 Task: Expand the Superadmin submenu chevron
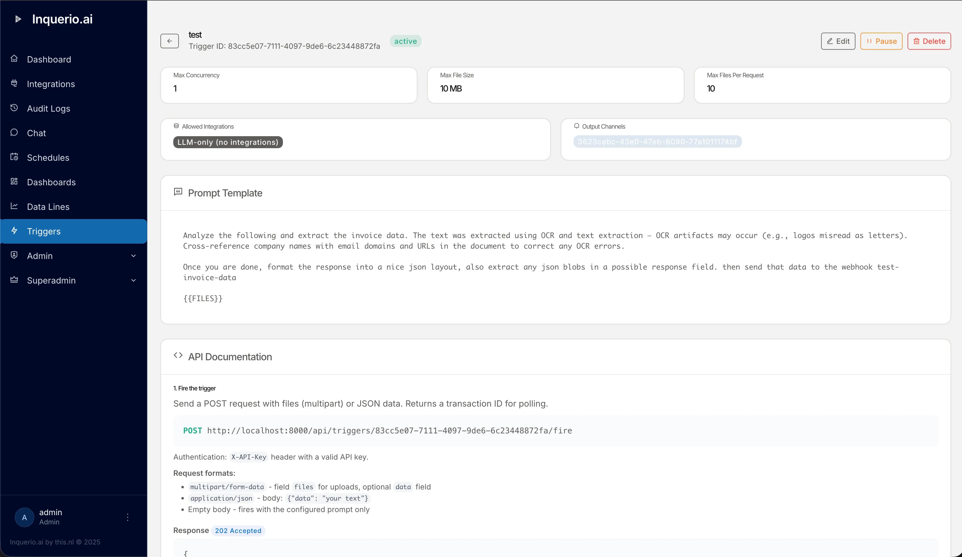pos(134,280)
